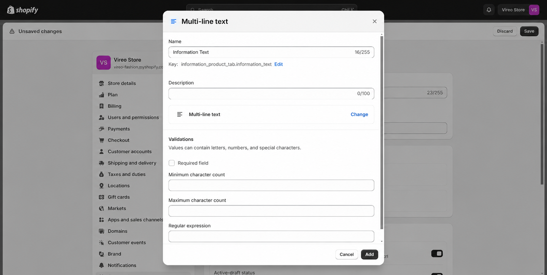
Task: Click the Taxes and duties icon
Action: (102, 174)
